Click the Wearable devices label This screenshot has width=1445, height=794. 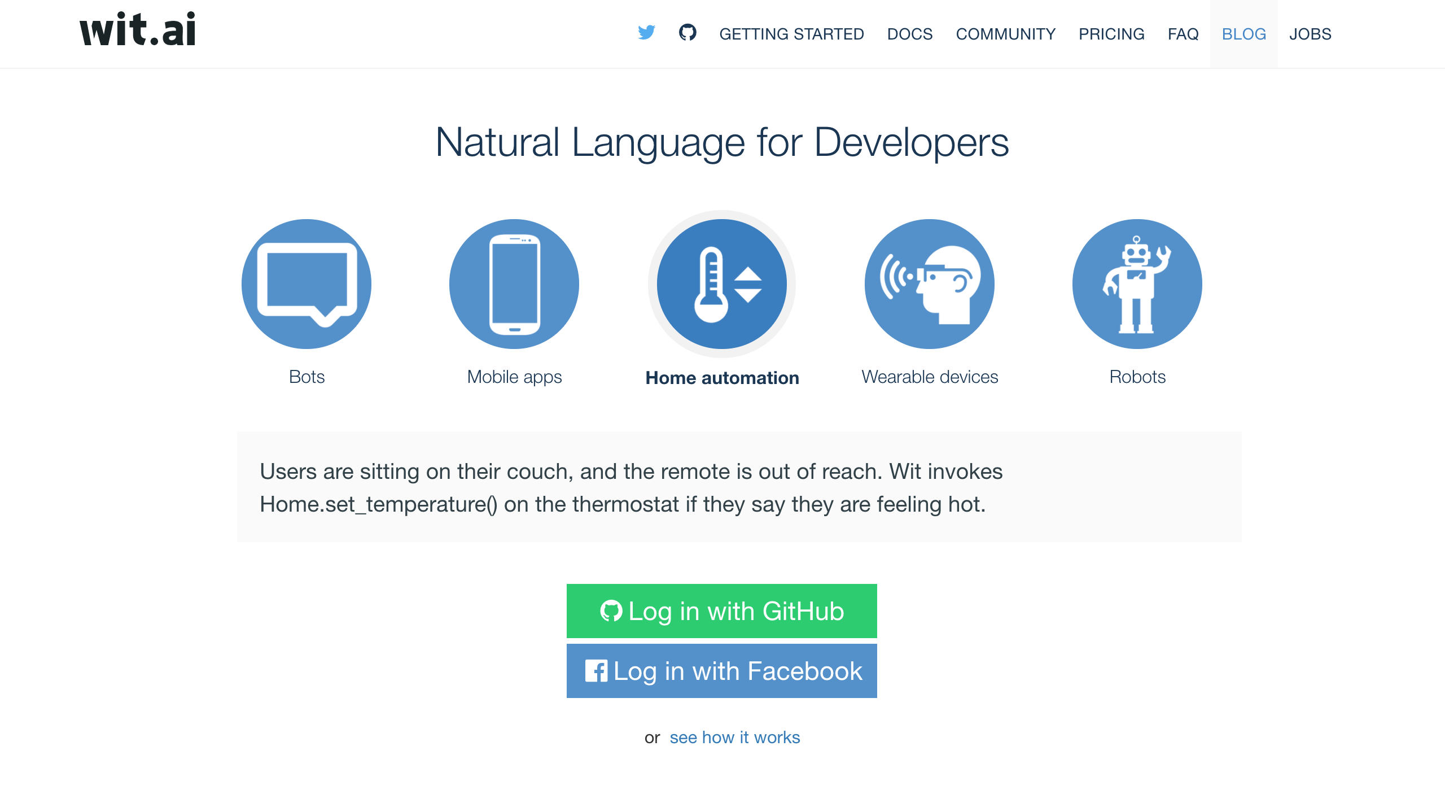coord(930,377)
